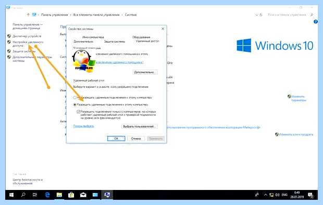Open 'Центр безопасности и обслуживания' link

tap(28, 182)
